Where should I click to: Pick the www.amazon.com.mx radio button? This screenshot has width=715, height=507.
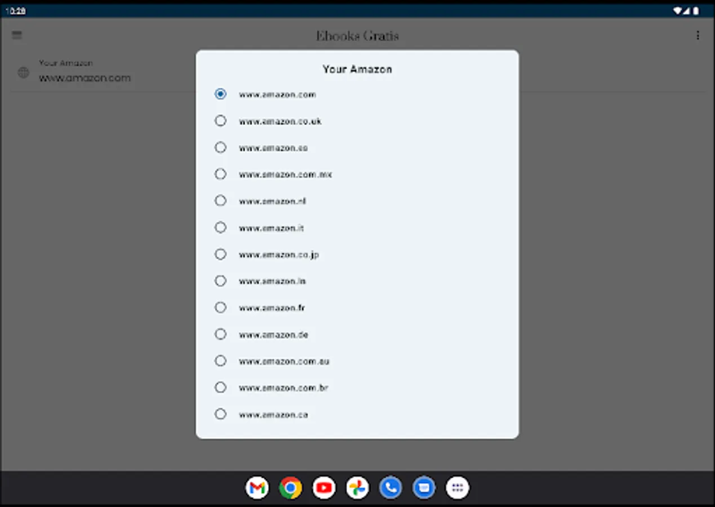tap(220, 174)
